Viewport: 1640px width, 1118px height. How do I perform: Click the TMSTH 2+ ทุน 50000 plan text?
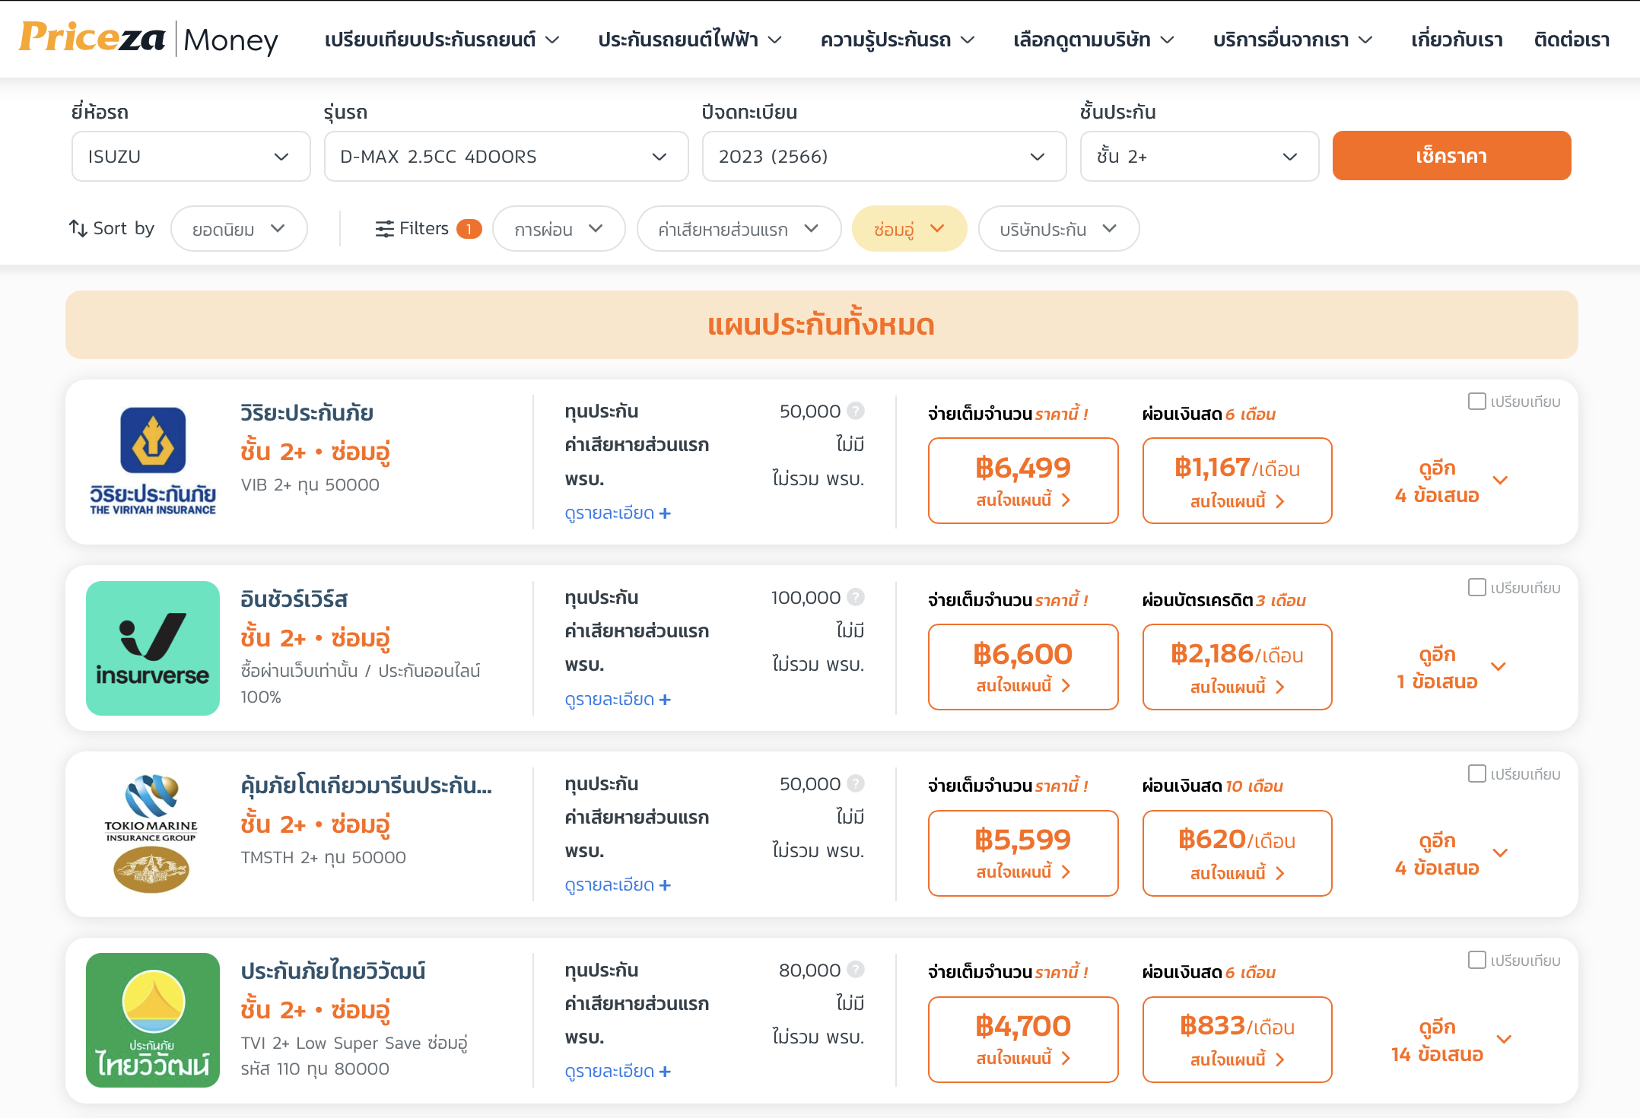point(323,858)
